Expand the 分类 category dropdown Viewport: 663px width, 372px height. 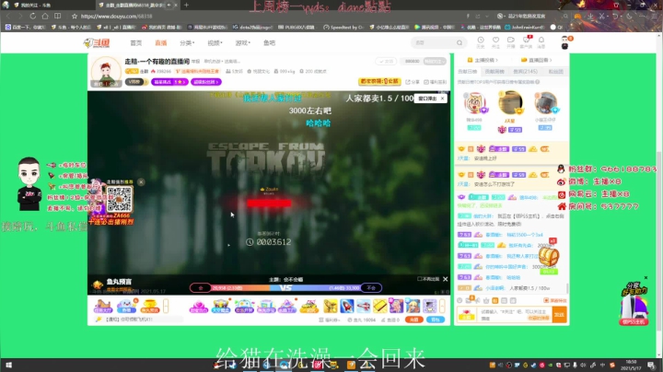[187, 42]
